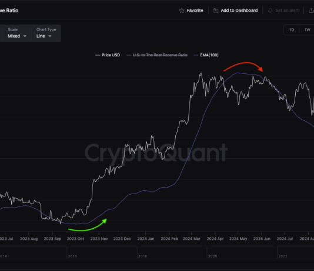
Task: Click the 2023 Aug axis label
Action: click(29, 239)
